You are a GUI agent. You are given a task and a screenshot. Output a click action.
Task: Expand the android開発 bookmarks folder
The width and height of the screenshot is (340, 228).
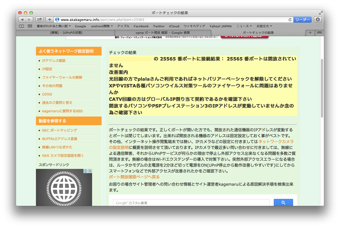point(102,26)
